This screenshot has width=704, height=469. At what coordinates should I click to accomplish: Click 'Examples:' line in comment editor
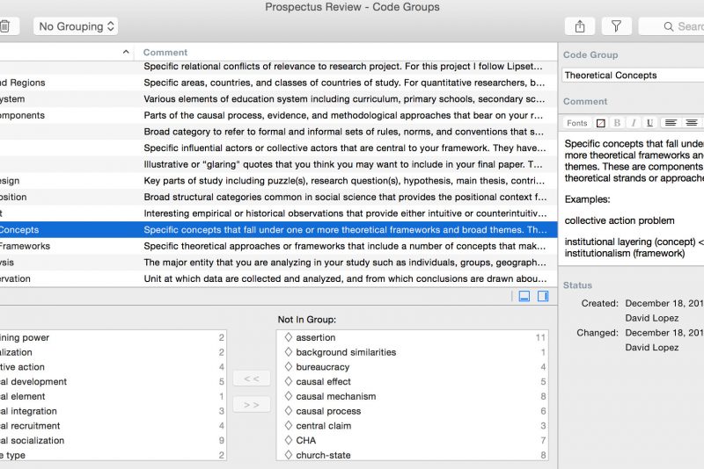[587, 199]
